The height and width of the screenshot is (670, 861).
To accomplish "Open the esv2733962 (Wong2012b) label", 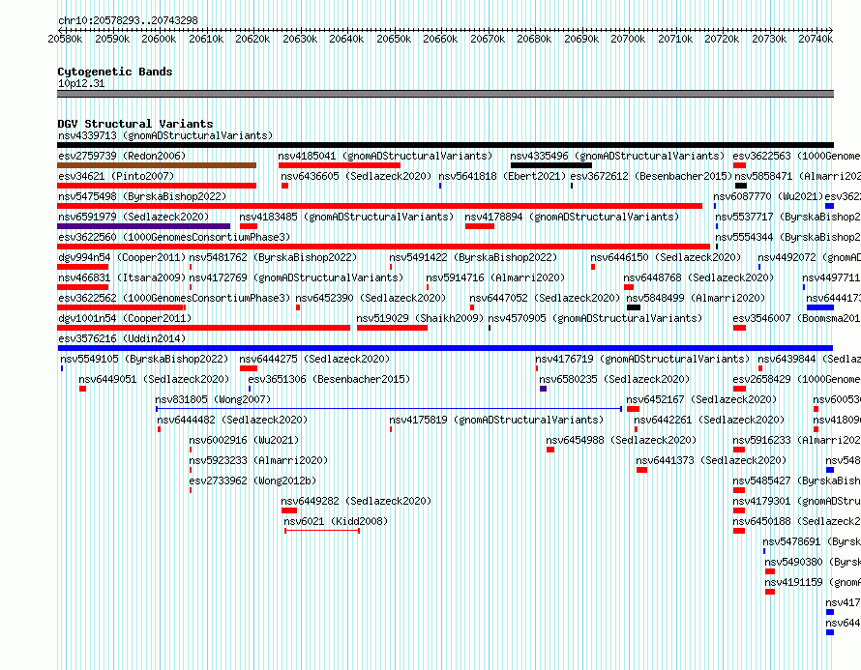I will click(x=252, y=481).
